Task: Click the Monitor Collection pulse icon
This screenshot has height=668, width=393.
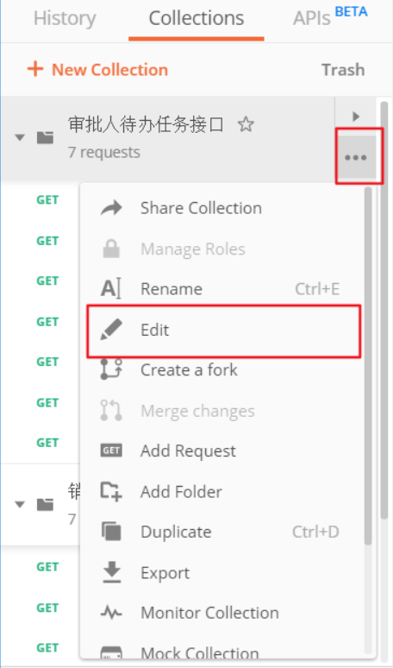Action: pyautogui.click(x=111, y=613)
